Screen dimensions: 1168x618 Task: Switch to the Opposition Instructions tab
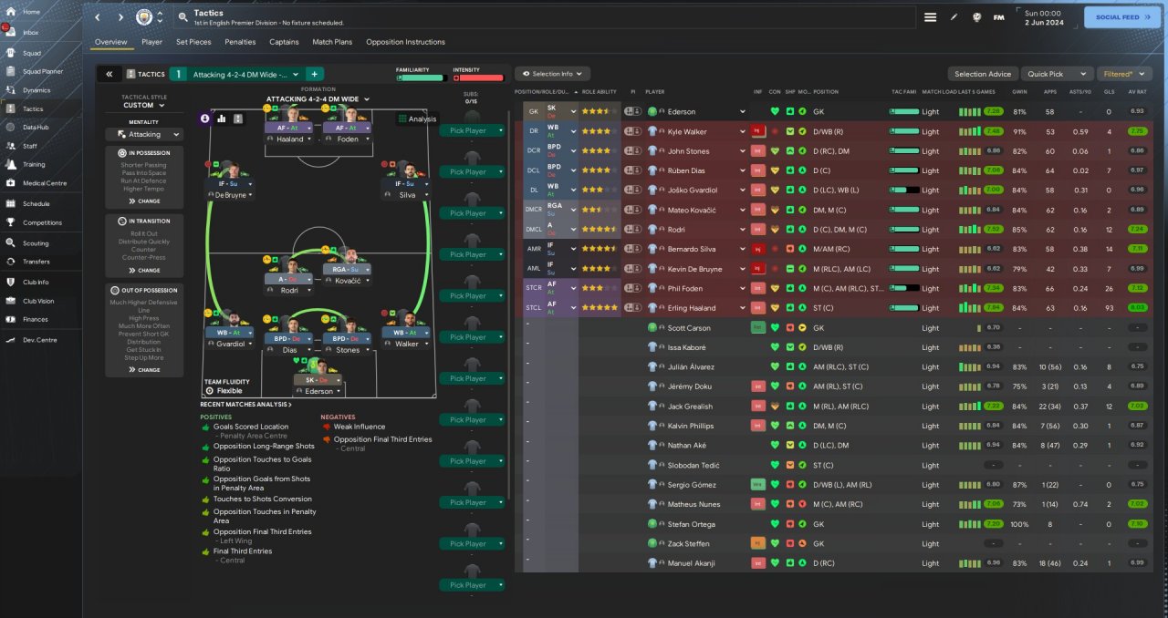click(x=405, y=42)
